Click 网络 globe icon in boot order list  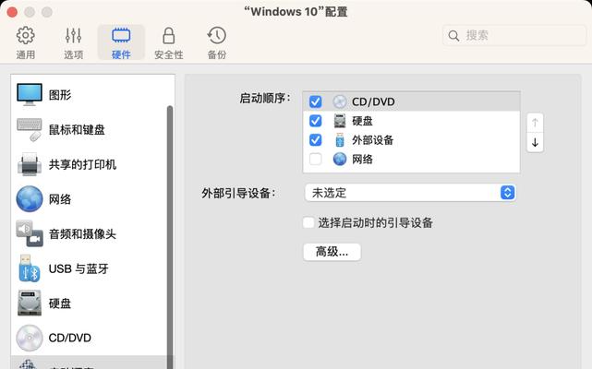[x=340, y=160]
